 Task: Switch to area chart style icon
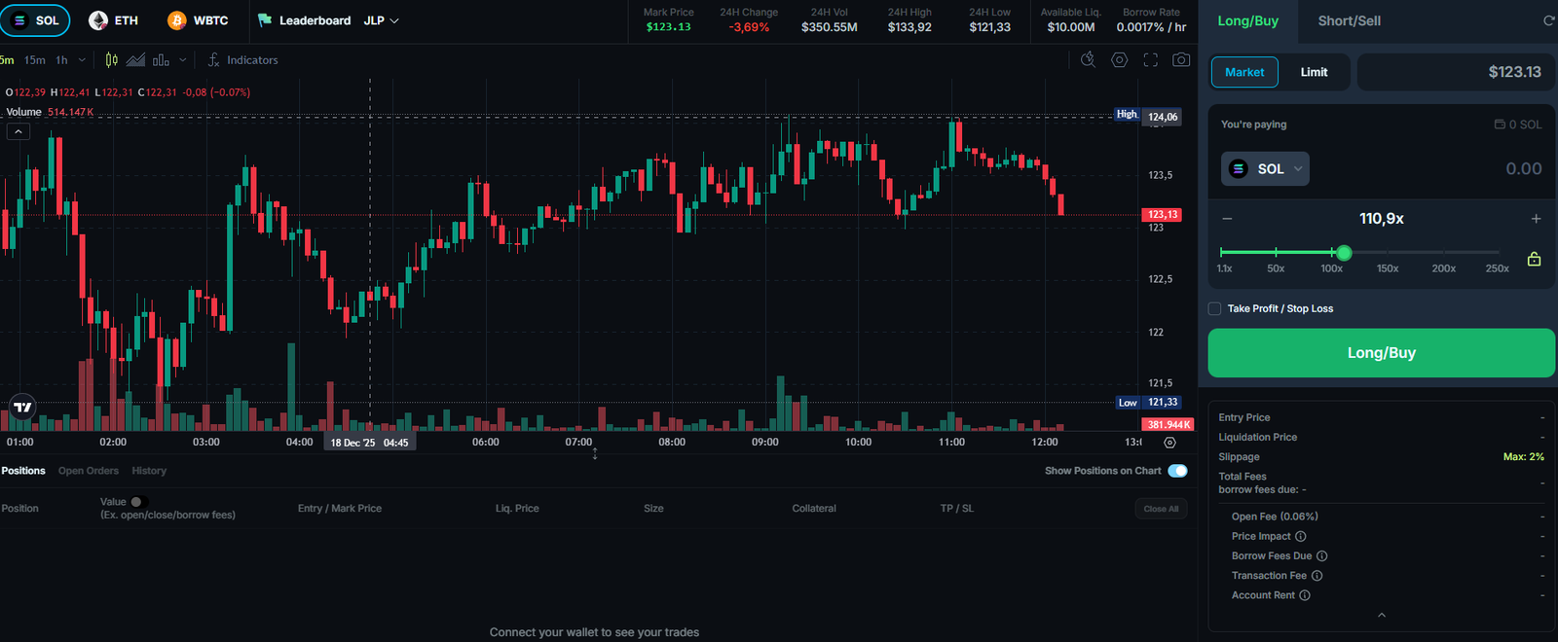pyautogui.click(x=135, y=60)
